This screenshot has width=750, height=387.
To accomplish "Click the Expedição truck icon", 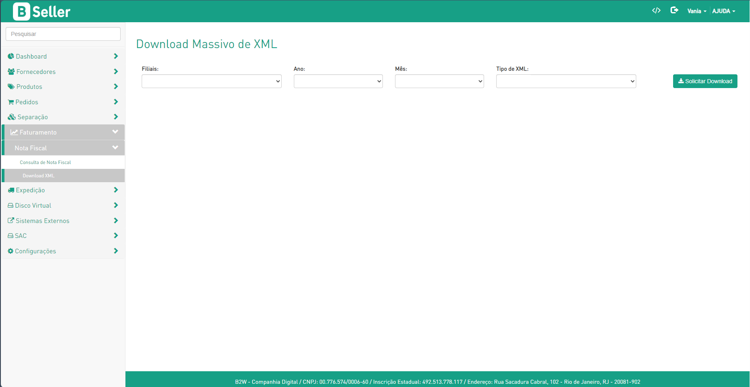I will (11, 190).
